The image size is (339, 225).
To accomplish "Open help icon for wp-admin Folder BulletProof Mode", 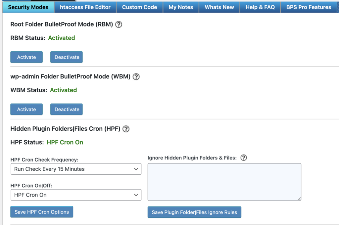I will point(136,76).
